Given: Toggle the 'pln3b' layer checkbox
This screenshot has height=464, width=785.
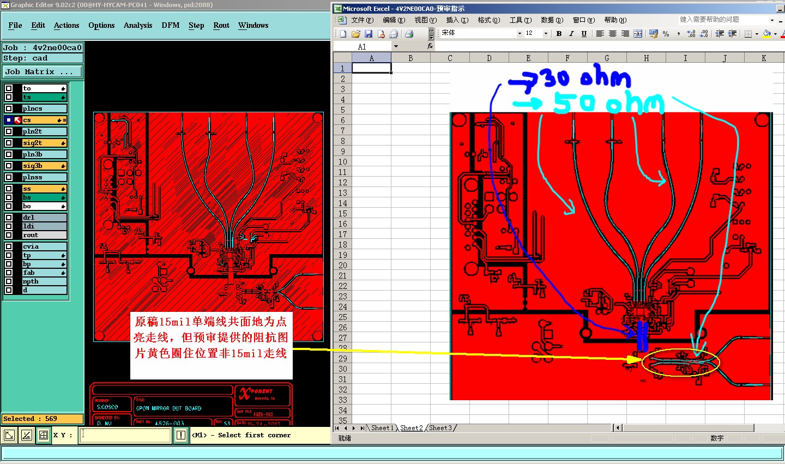Looking at the screenshot, I should (9, 154).
